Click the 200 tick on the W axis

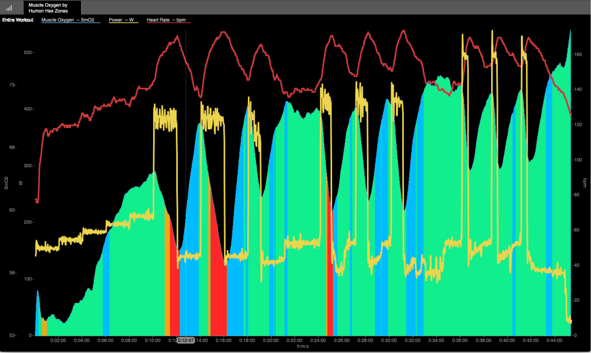(28, 222)
